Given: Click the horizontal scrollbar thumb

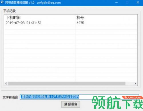Looking at the screenshot, I should 67,84.
